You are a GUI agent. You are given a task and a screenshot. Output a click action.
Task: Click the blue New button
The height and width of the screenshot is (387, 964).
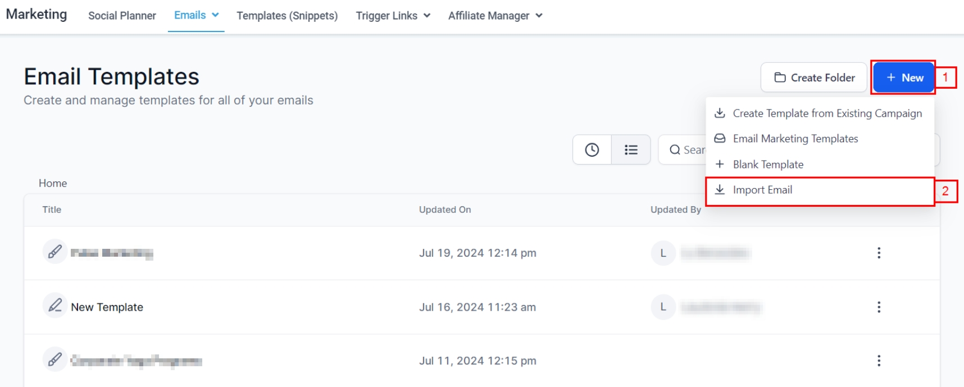click(x=904, y=78)
